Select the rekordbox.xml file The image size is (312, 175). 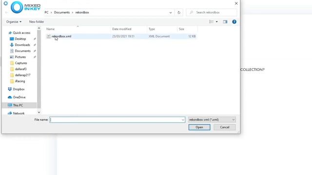point(121,36)
